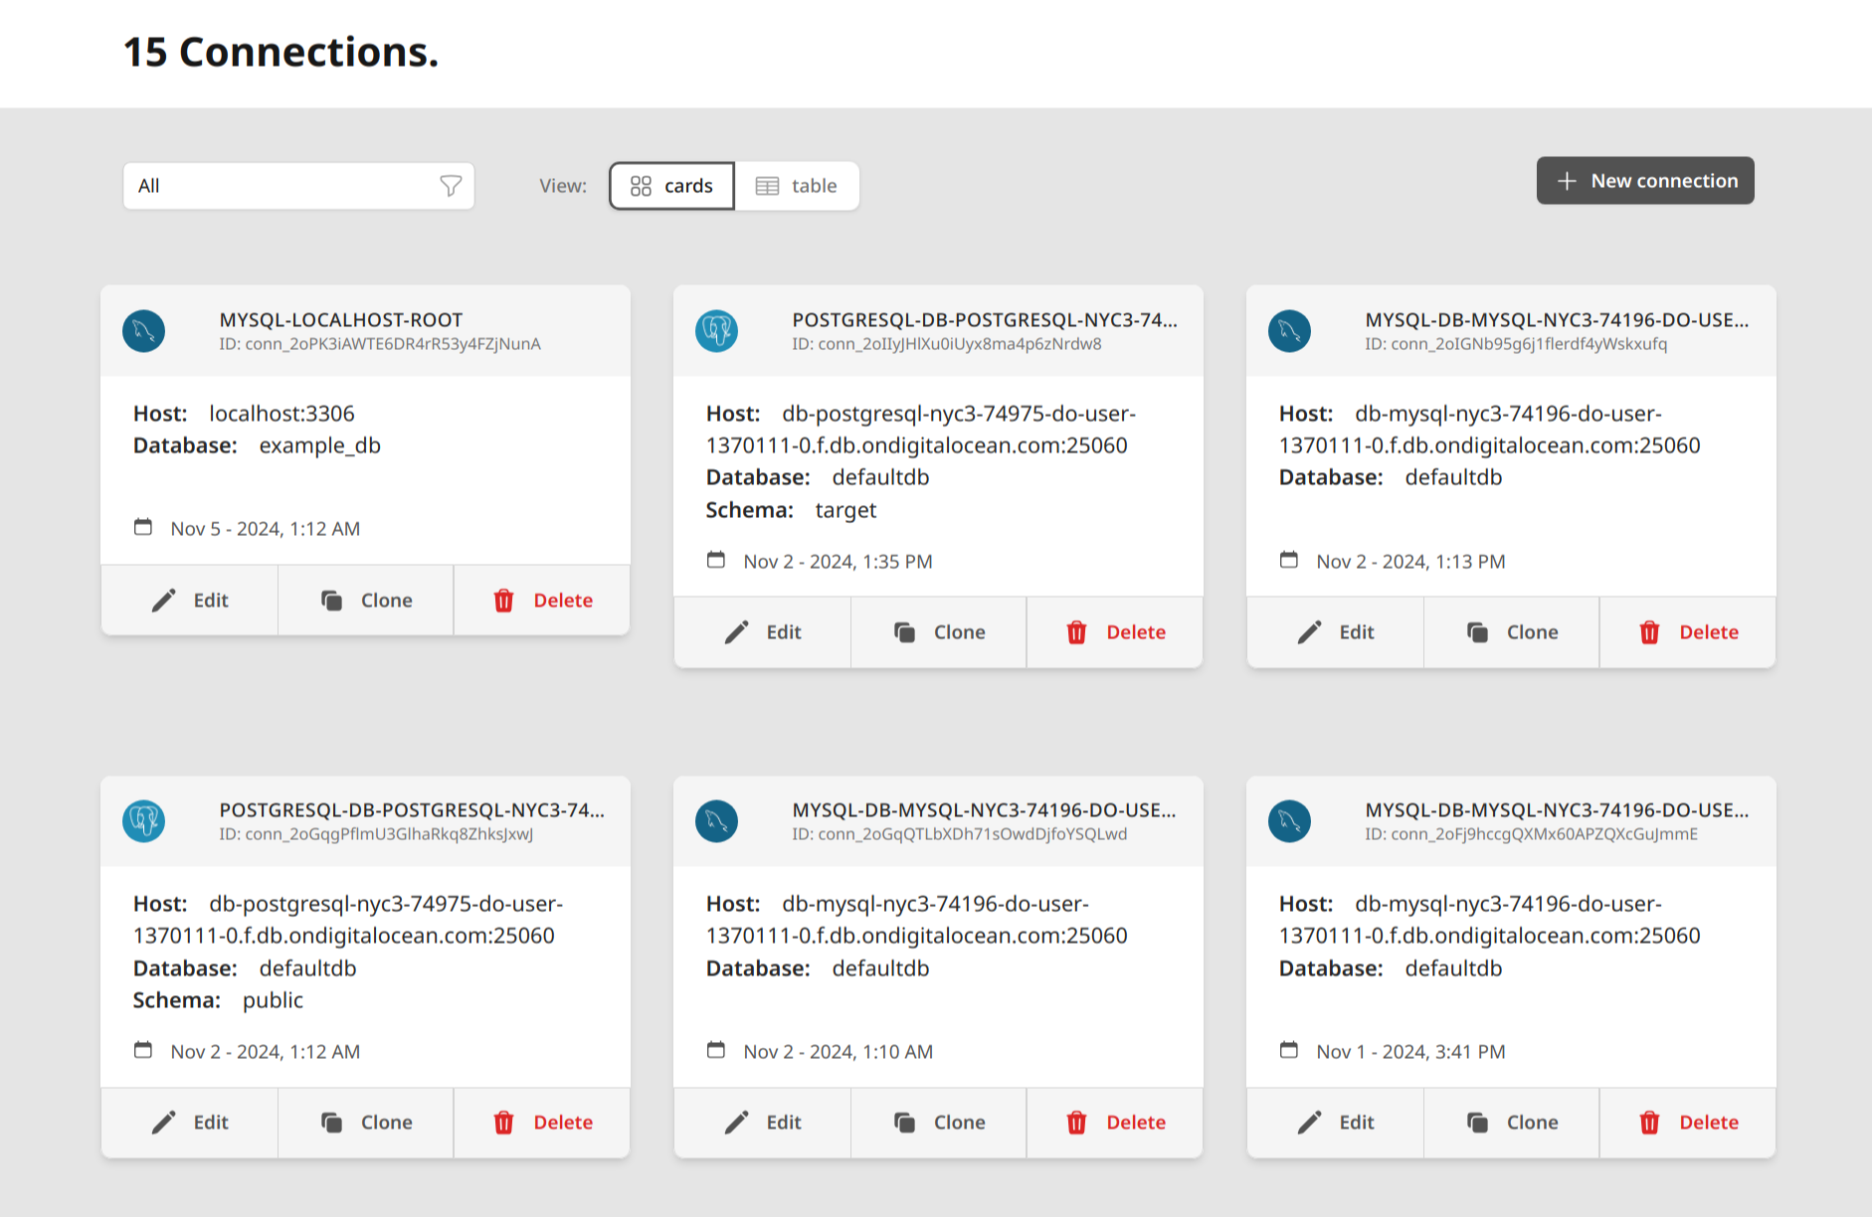Select the MYSQL-LOCALHOST-ROOT connection card
Screen dimensions: 1872x1217
(364, 430)
